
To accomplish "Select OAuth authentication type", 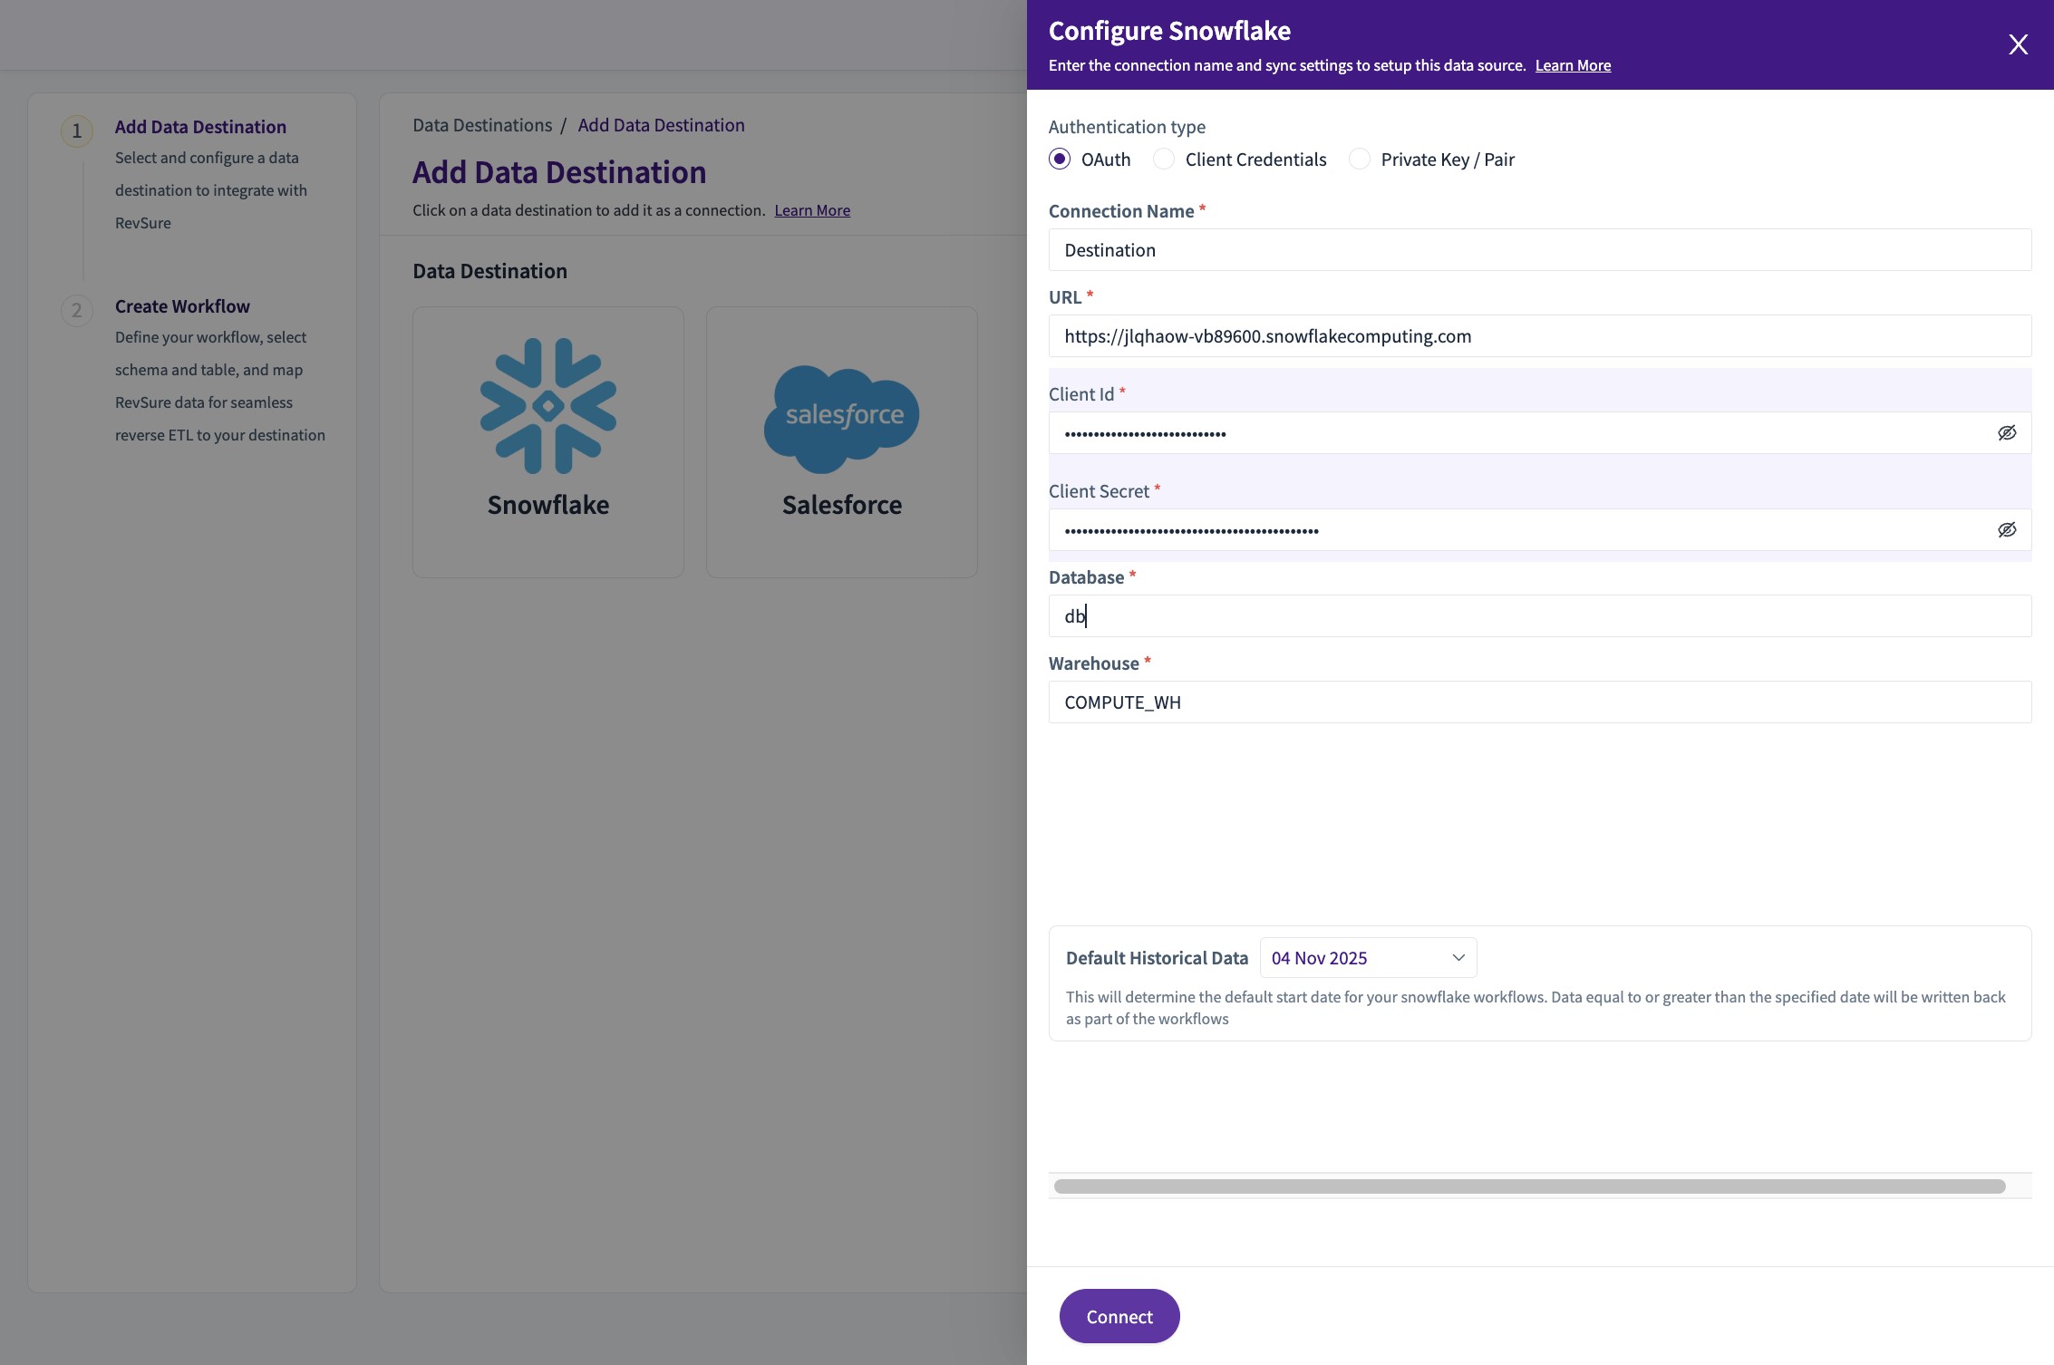I will click(x=1060, y=160).
